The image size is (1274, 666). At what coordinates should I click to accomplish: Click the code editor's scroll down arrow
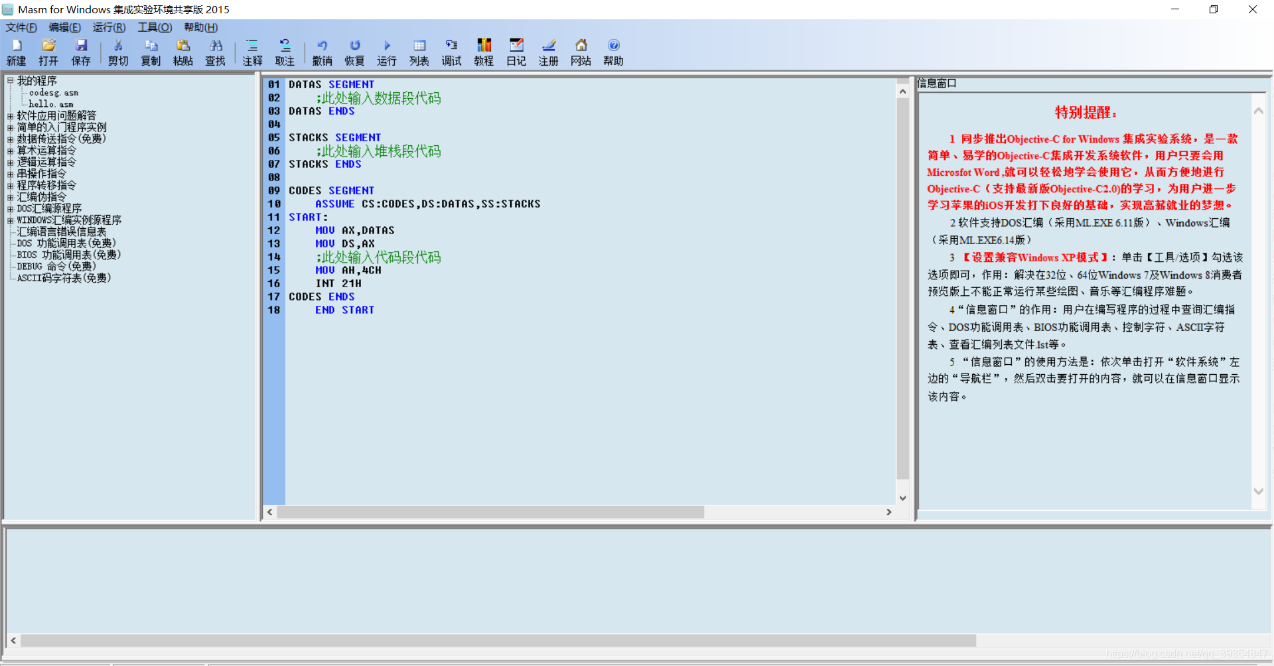click(x=902, y=498)
